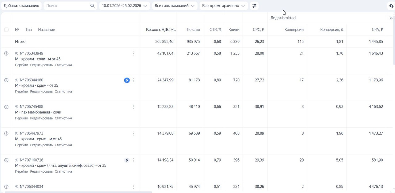Image resolution: width=395 pixels, height=193 pixels.
Task: Open the filter settings sliders icon
Action: coord(254,6)
